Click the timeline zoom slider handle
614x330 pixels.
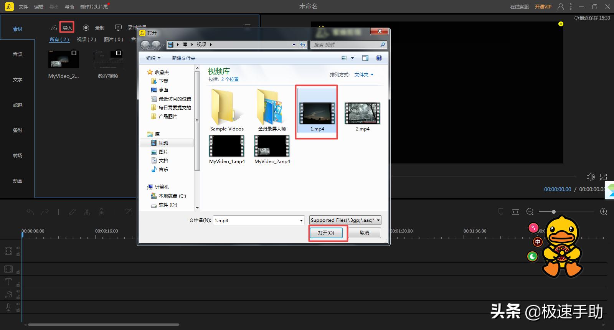click(x=553, y=212)
